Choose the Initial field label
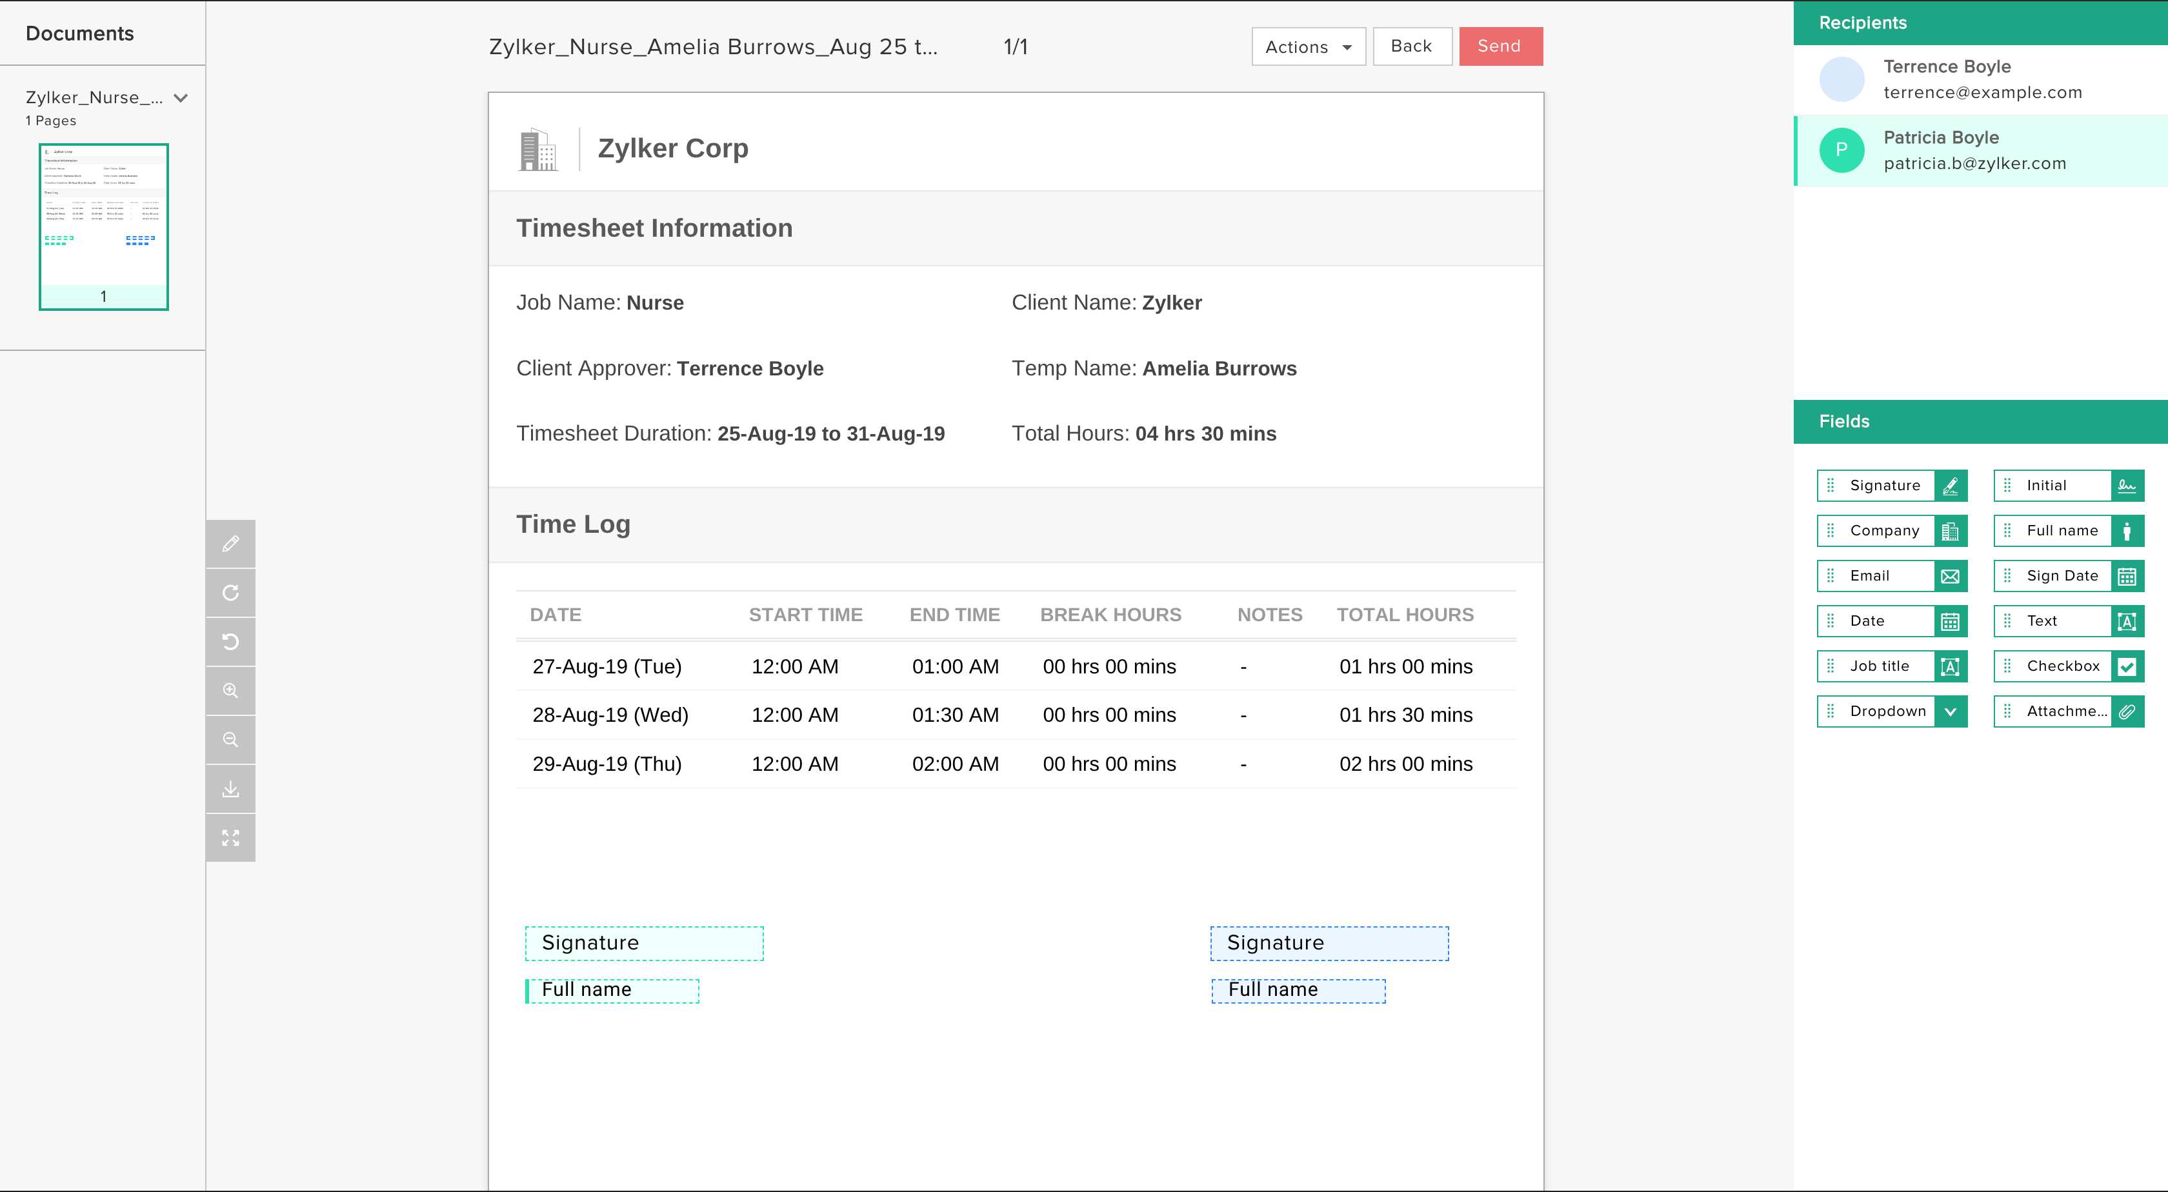This screenshot has height=1192, width=2168. click(2046, 486)
